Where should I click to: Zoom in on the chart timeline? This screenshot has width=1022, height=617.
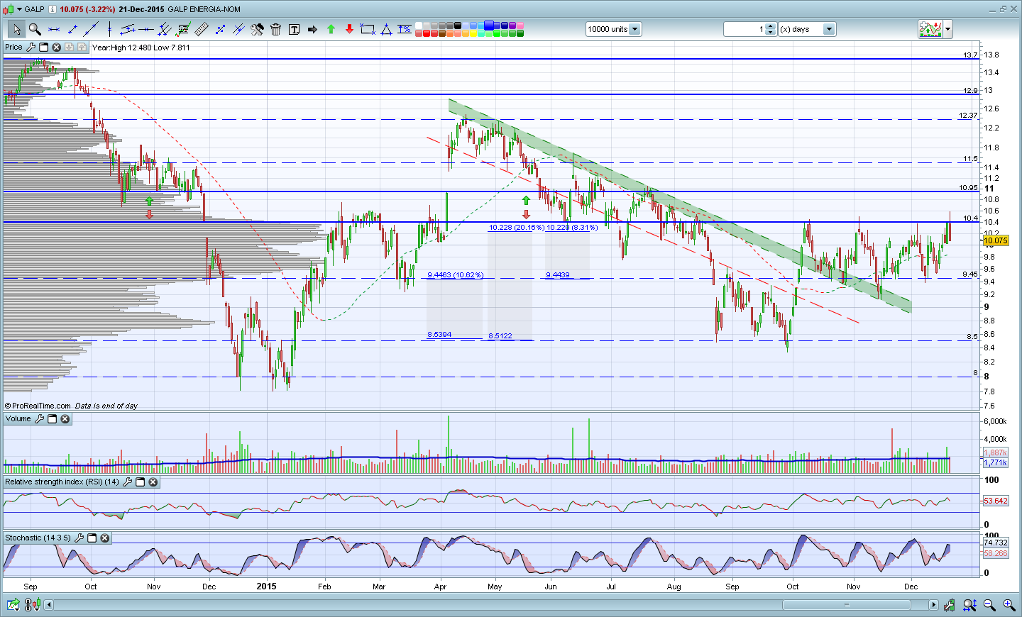(x=1009, y=605)
